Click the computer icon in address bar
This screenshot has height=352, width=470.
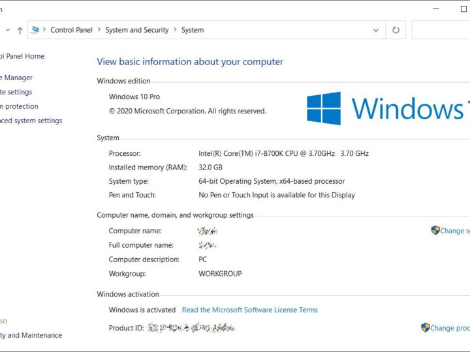[35, 30]
